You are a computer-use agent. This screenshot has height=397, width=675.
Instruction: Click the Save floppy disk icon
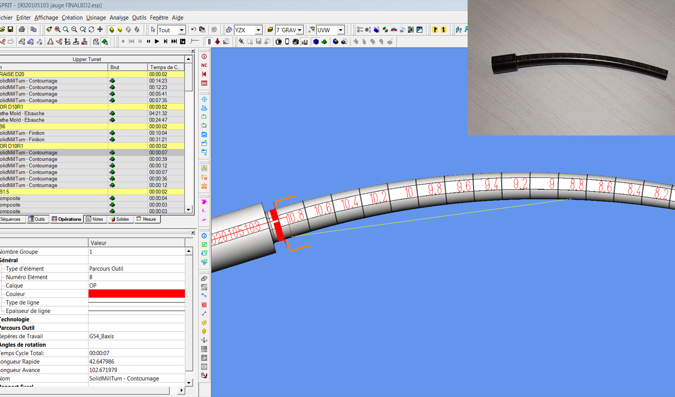point(11,30)
